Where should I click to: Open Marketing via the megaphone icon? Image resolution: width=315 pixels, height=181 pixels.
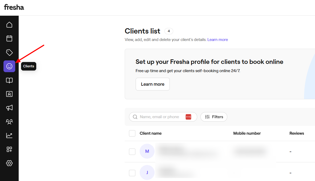point(9,108)
